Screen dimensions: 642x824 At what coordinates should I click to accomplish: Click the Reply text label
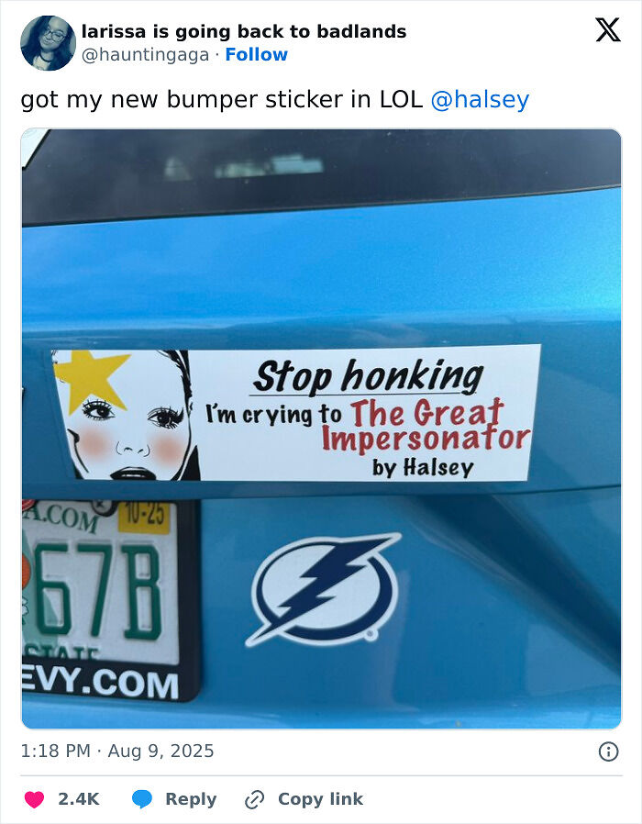[191, 799]
